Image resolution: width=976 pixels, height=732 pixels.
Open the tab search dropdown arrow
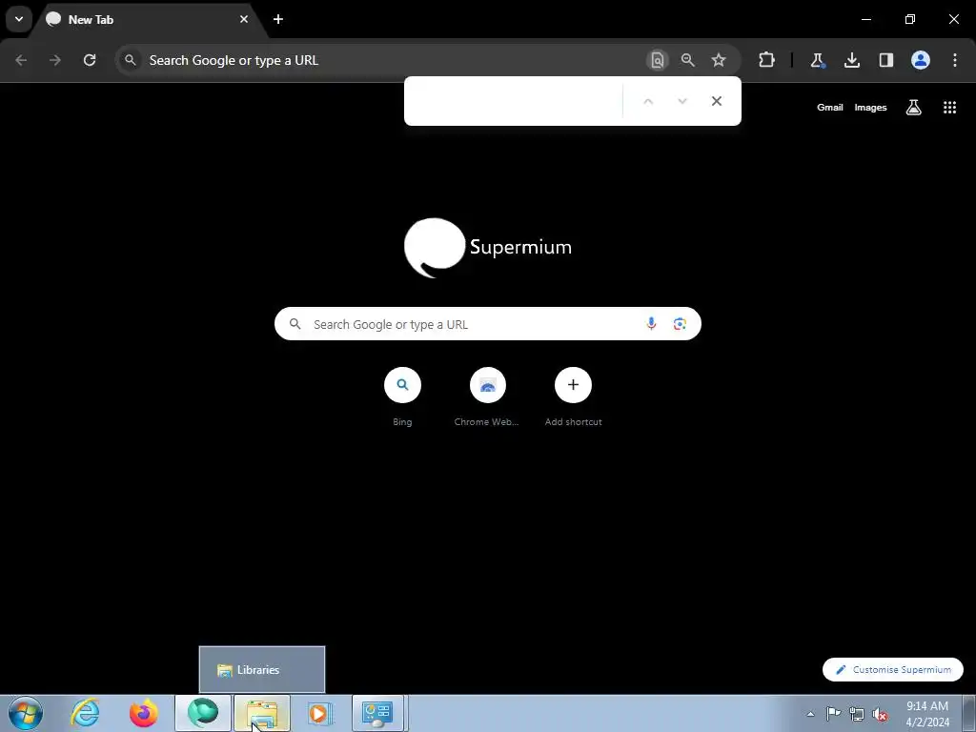tap(19, 19)
